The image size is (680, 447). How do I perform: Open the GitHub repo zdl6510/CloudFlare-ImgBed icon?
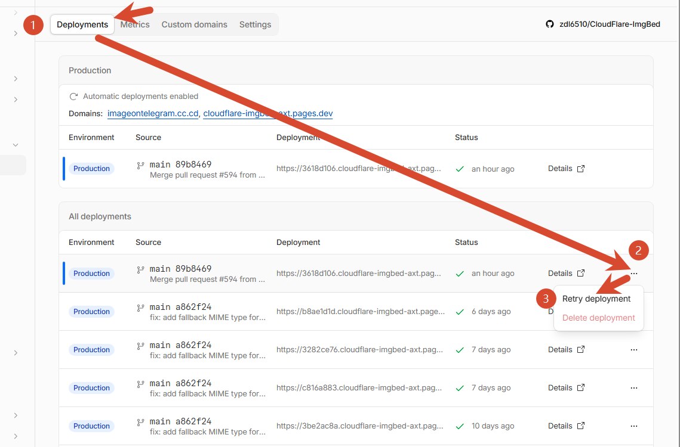coord(549,24)
